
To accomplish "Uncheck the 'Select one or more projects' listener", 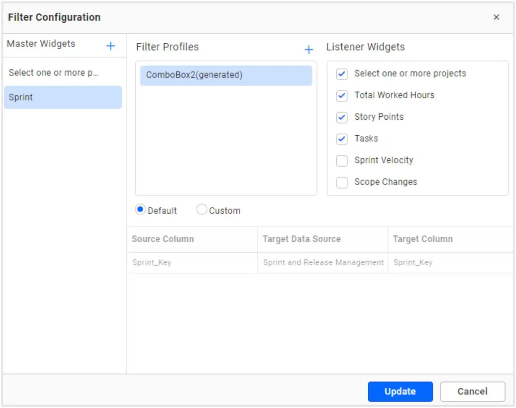I will coord(342,74).
